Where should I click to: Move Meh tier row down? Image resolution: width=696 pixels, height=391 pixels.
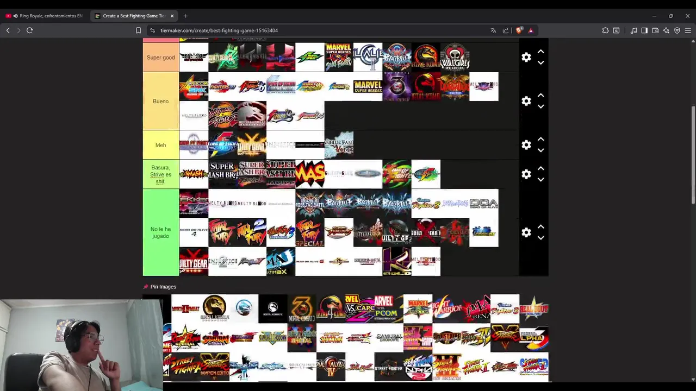540,150
